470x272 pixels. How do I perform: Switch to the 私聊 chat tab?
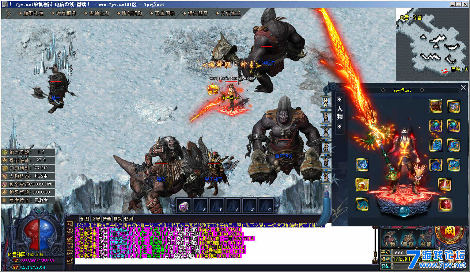click(x=129, y=219)
